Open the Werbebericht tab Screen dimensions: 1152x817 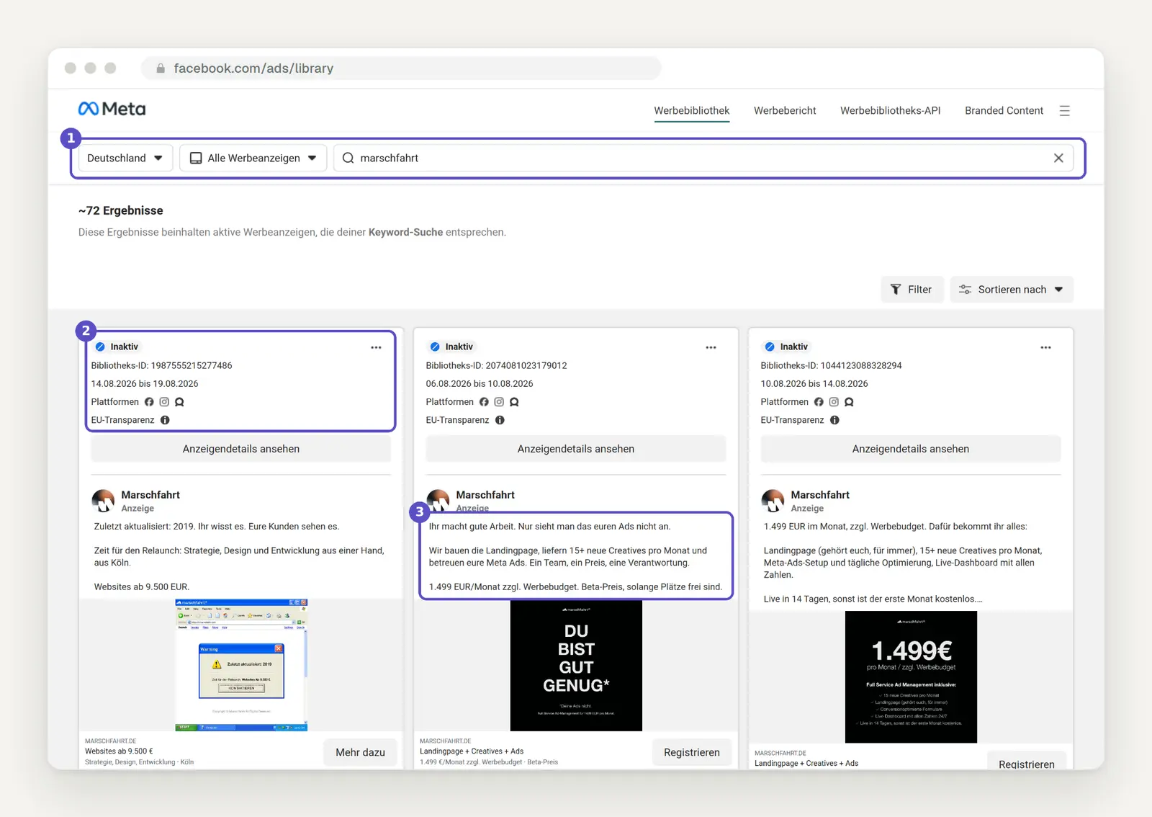pos(785,110)
